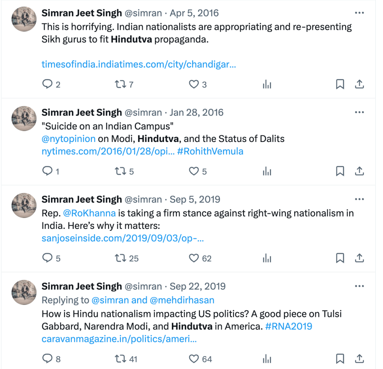The image size is (383, 369).
Task: Open the #RNA2019 hashtag
Action: point(289,326)
